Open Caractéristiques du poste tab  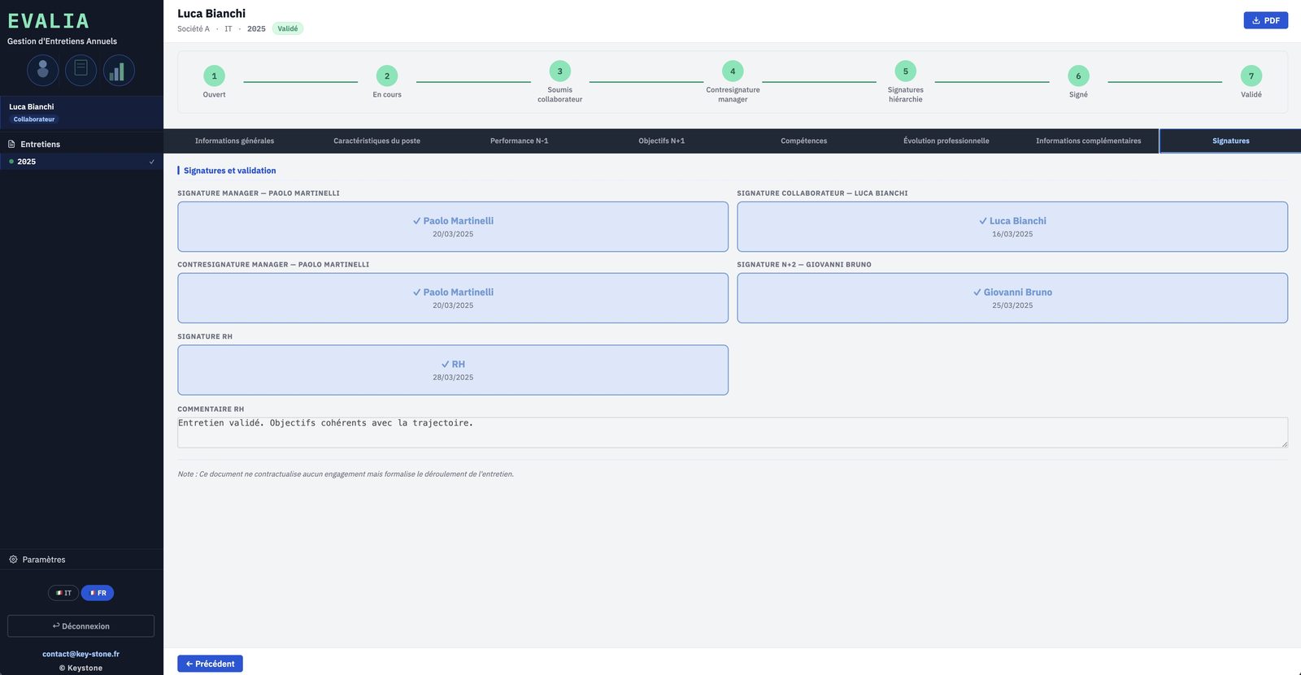[376, 141]
